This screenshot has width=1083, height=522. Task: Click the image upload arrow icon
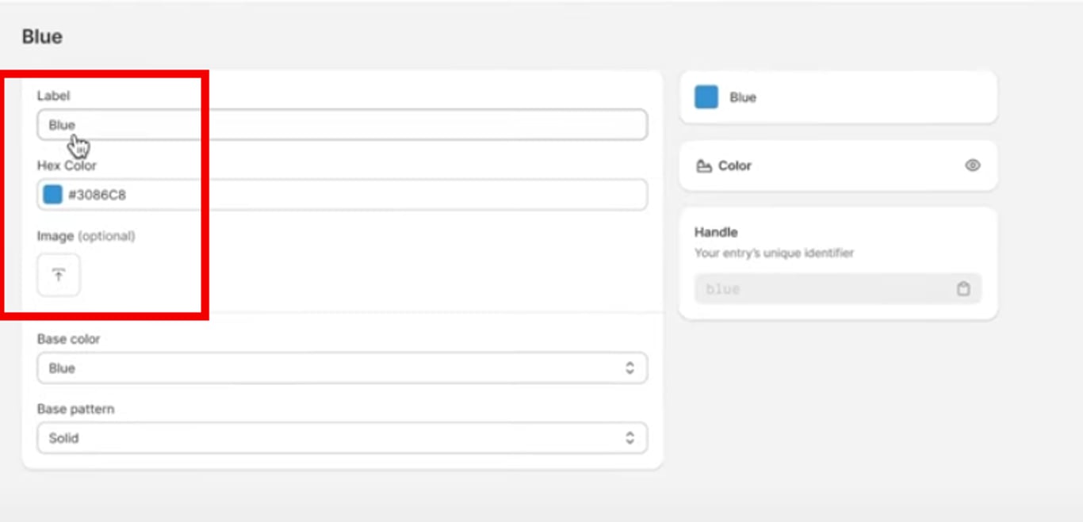tap(59, 275)
